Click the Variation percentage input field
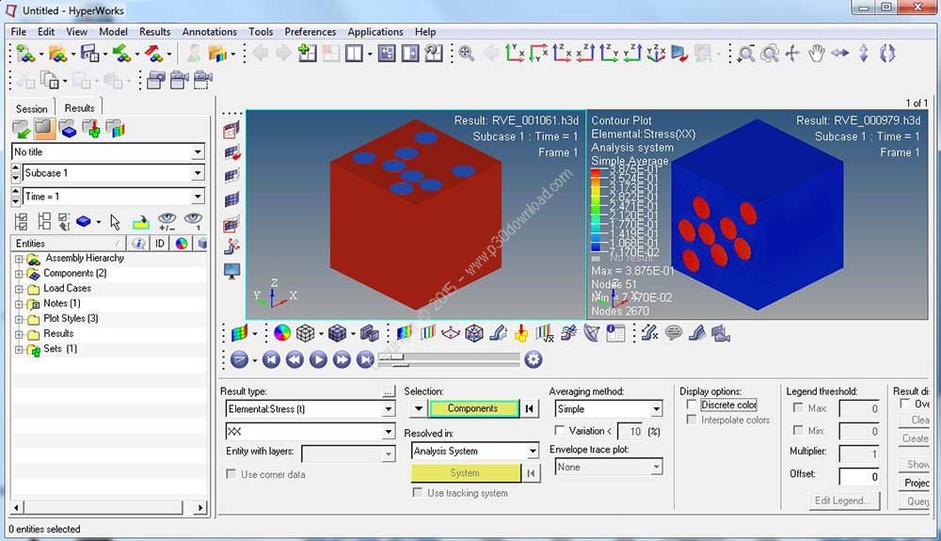This screenshot has height=541, width=941. (630, 431)
